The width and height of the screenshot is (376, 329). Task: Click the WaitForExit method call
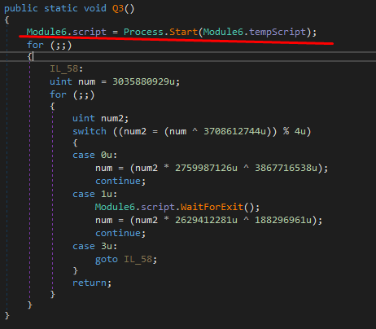click(x=212, y=207)
